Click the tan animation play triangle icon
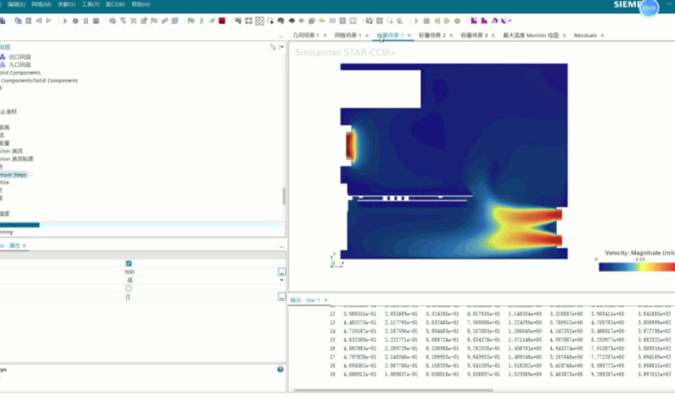675x402 pixels. (416, 21)
